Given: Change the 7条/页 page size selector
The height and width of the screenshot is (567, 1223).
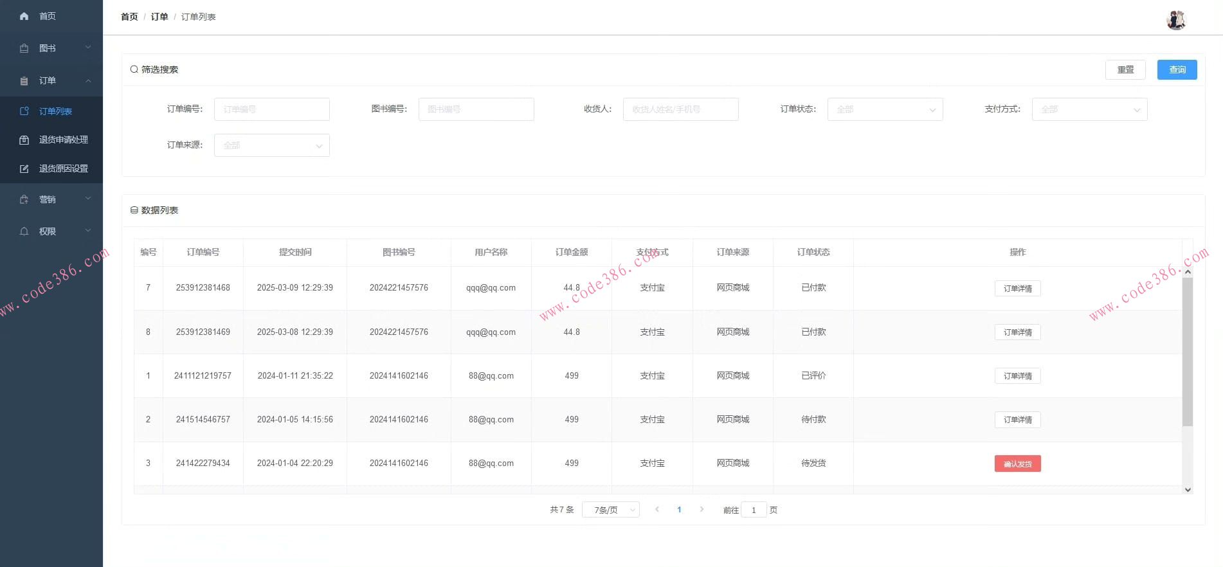Looking at the screenshot, I should coord(610,510).
